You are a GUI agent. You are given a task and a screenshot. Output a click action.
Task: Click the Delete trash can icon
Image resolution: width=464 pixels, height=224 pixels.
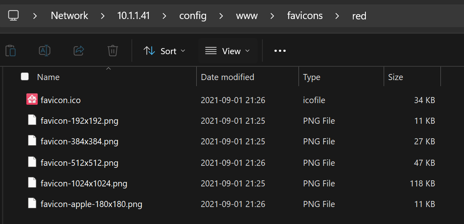tap(113, 51)
